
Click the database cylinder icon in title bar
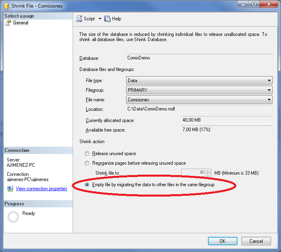6,6
